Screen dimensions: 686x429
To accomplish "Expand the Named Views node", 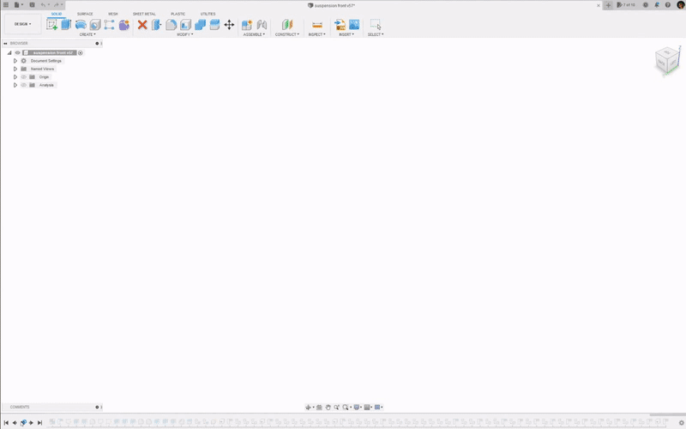I will click(x=15, y=69).
